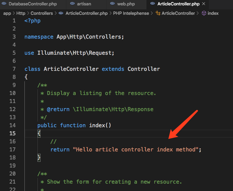Click the PHP file icon in the breadcrumb
The width and height of the screenshot is (233, 191).
click(61, 13)
